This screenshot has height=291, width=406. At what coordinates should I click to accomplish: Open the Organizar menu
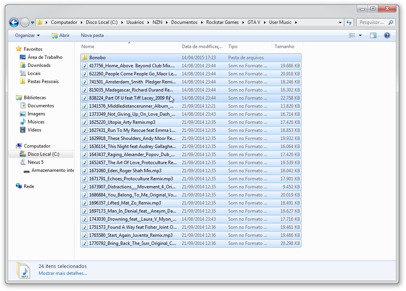(27, 35)
